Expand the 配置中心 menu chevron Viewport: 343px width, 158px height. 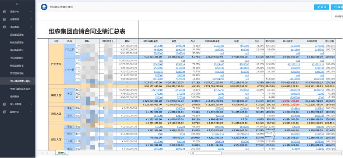coord(31,112)
